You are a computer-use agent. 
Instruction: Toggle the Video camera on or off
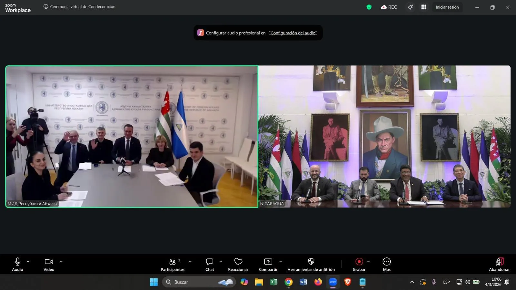click(x=49, y=265)
